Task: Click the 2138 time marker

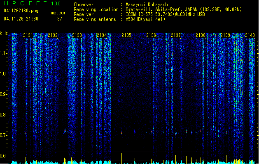Action: (201, 35)
